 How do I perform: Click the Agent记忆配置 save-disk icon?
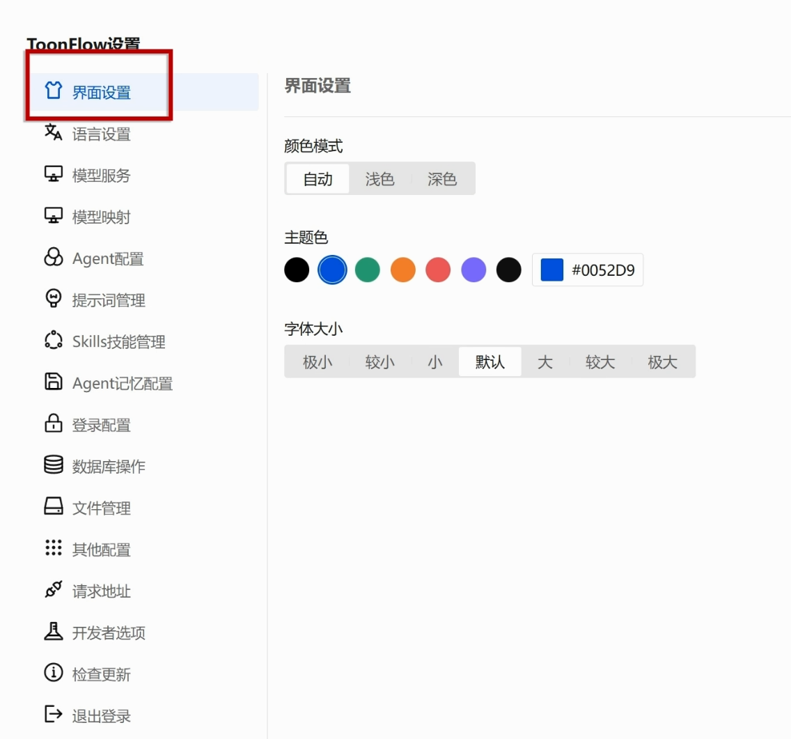coord(53,382)
